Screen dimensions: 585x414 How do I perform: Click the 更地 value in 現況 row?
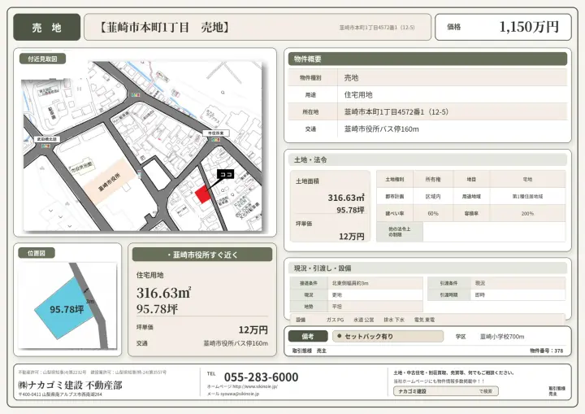[337, 294]
